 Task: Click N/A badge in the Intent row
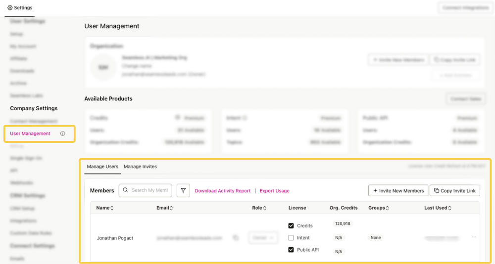339,238
